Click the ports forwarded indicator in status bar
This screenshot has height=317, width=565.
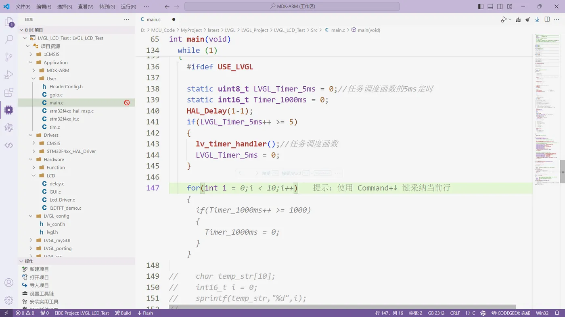[x=45, y=313]
